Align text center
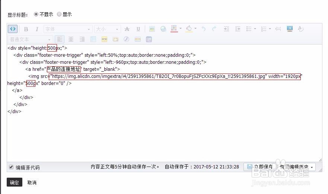Image resolution: width=328 pixels, height=194 pixels. (x=71, y=39)
